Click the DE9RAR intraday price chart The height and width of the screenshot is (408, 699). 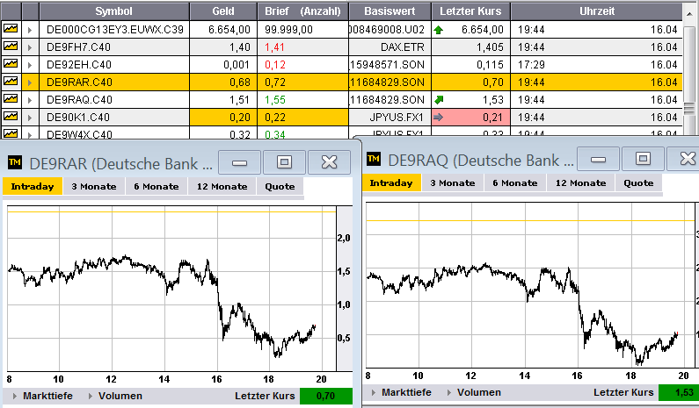[x=171, y=289]
